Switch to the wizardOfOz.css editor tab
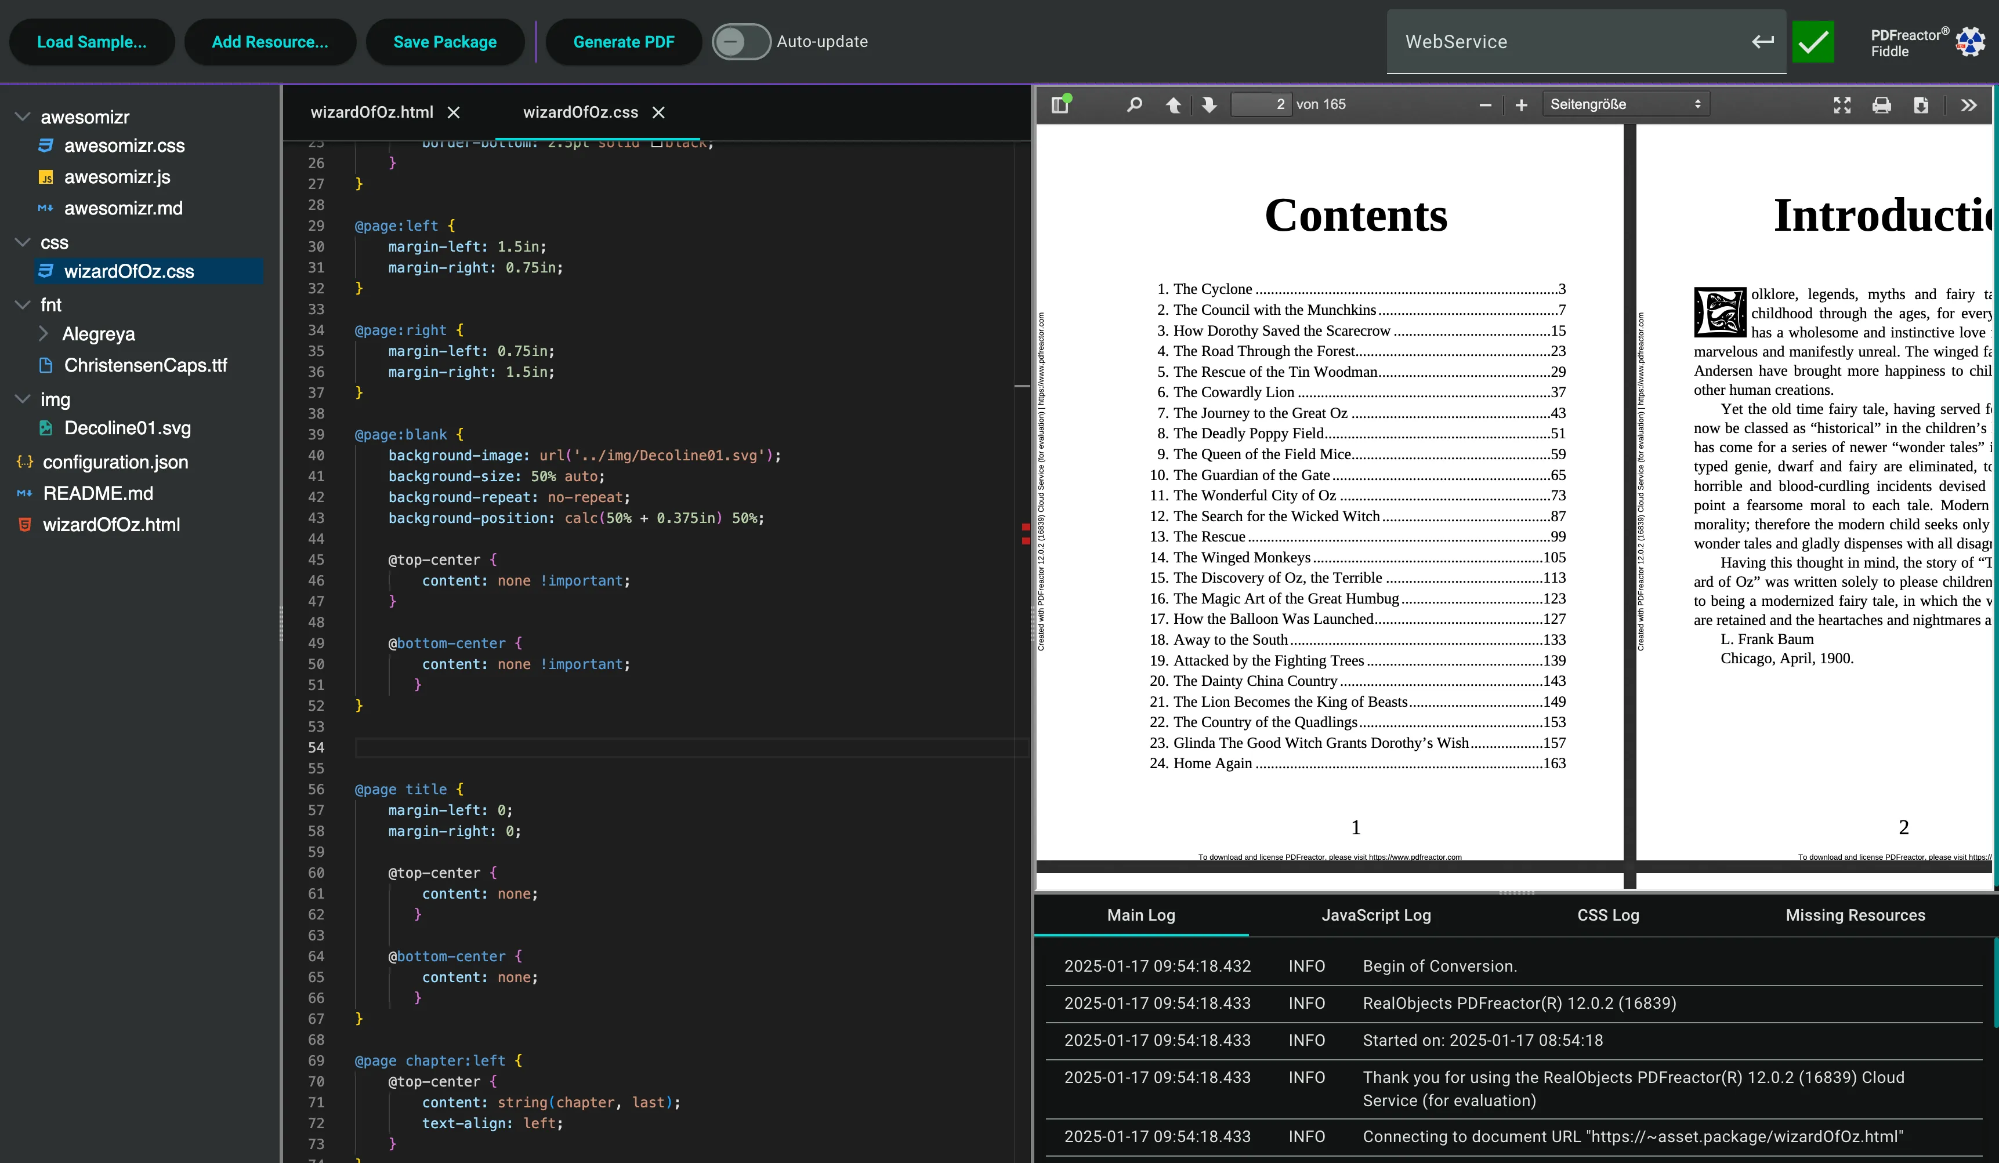Screen dimensions: 1999x1163 581,112
